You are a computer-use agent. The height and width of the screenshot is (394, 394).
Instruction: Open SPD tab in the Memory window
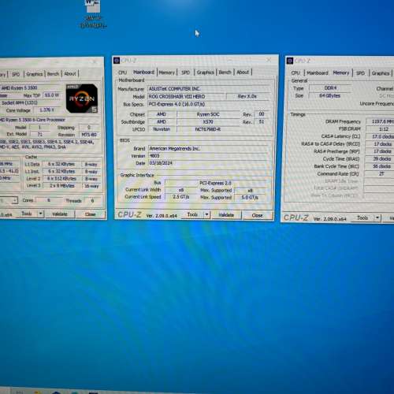click(x=360, y=73)
